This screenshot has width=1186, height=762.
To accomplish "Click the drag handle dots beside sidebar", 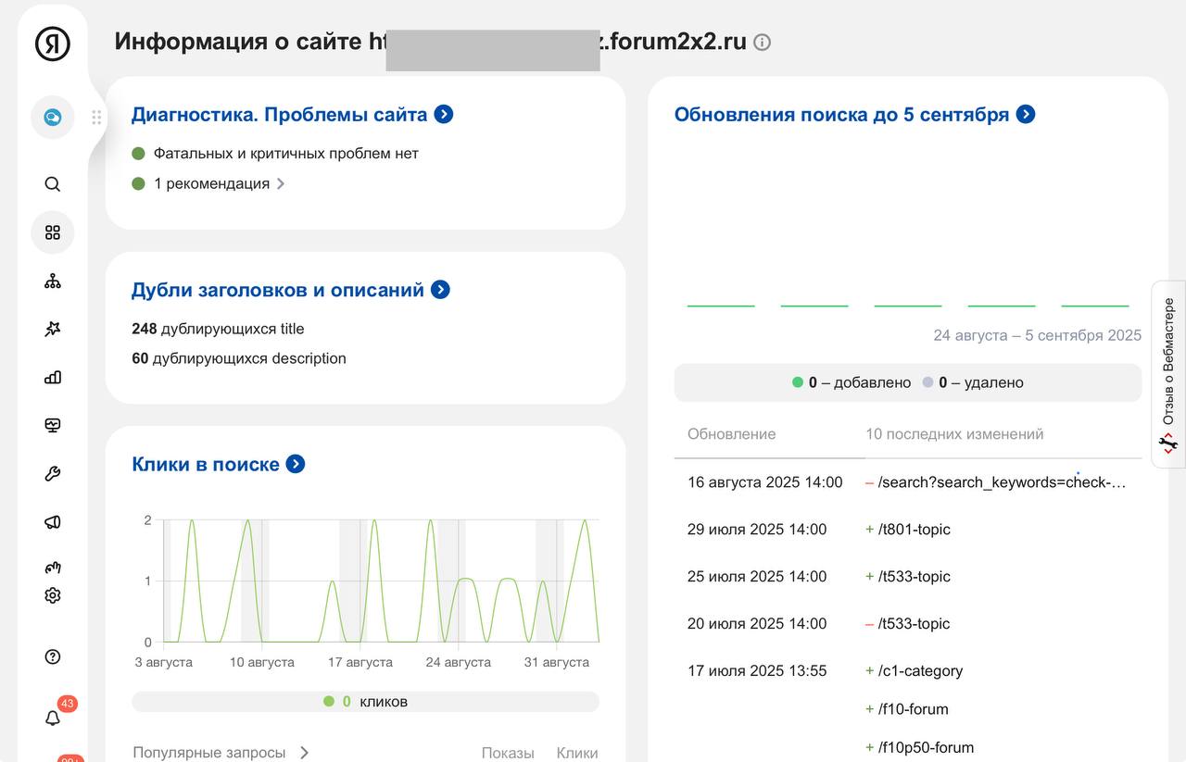I will [x=96, y=118].
